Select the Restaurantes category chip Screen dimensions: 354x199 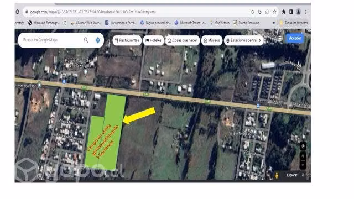(x=127, y=40)
